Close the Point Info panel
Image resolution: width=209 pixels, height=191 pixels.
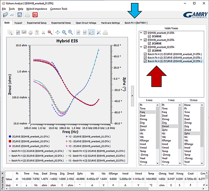[2, 173]
